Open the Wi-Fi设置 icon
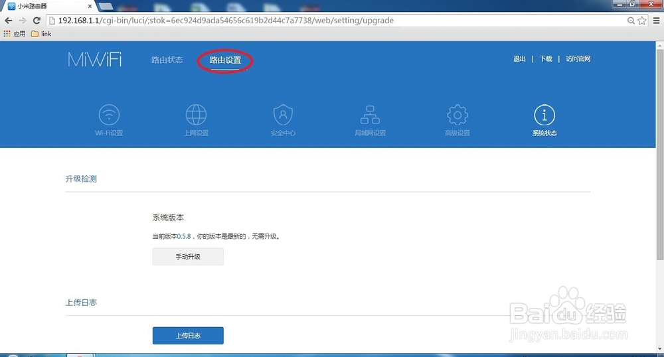Viewport: 664px width, 357px height. (109, 115)
